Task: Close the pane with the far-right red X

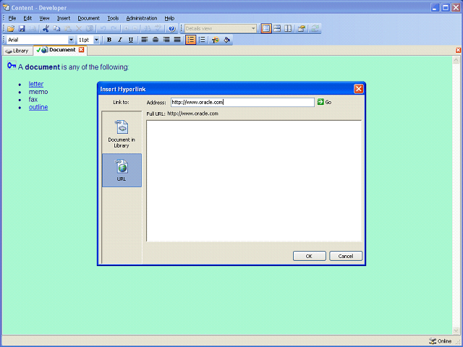Action: tap(458, 50)
